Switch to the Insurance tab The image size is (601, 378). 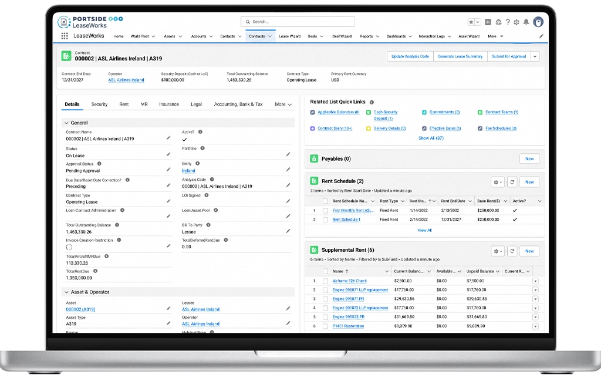(x=169, y=104)
